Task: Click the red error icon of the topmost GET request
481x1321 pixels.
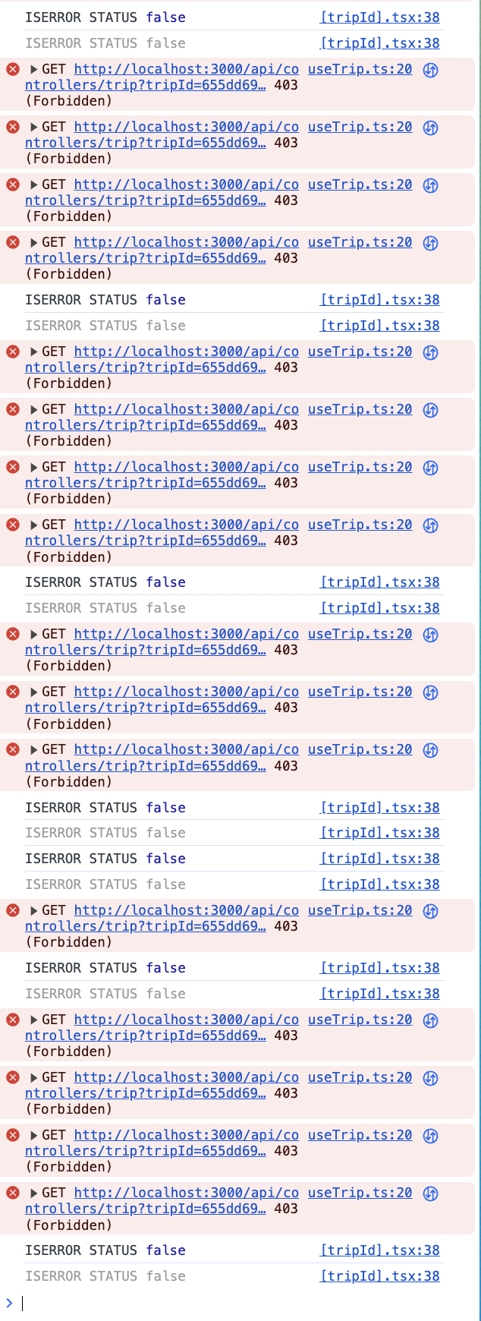Action: (x=13, y=69)
